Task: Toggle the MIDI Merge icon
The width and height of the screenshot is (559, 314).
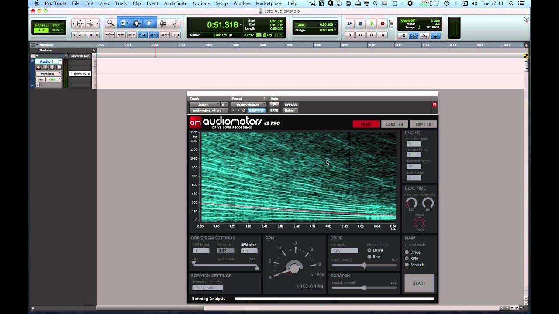Action: (424, 36)
